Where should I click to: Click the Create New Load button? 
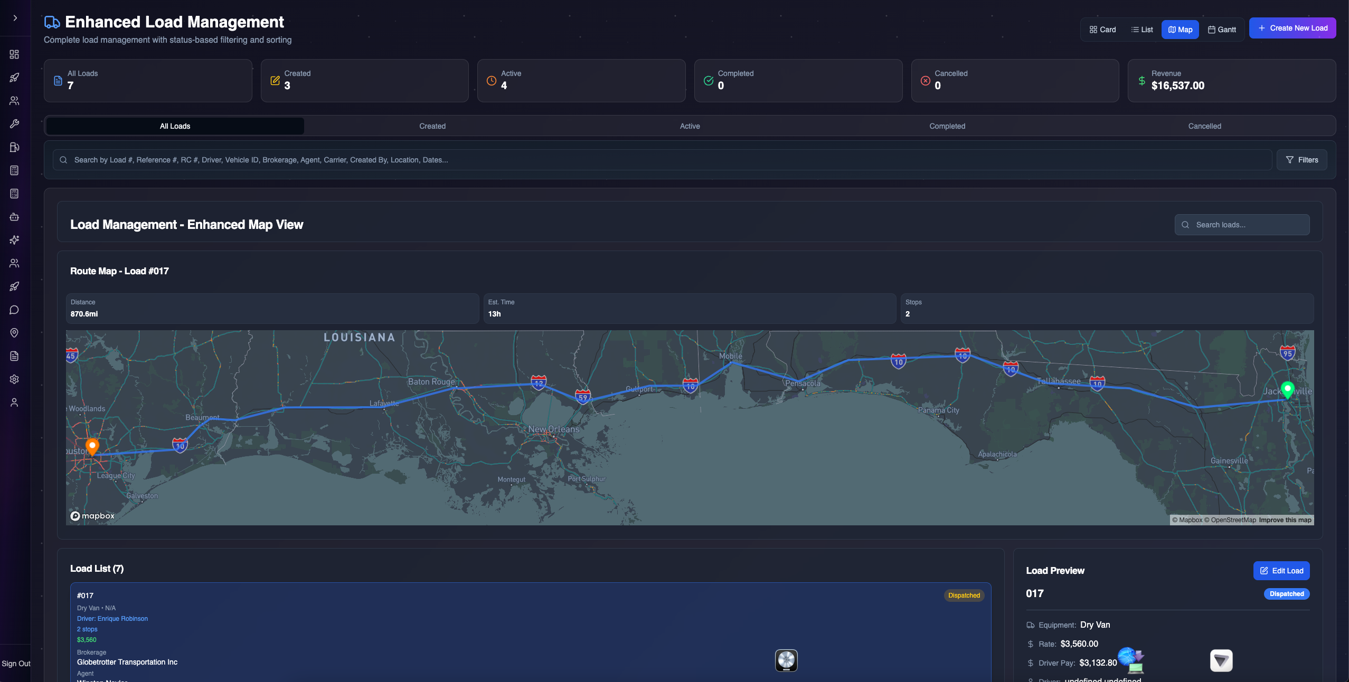coord(1292,28)
